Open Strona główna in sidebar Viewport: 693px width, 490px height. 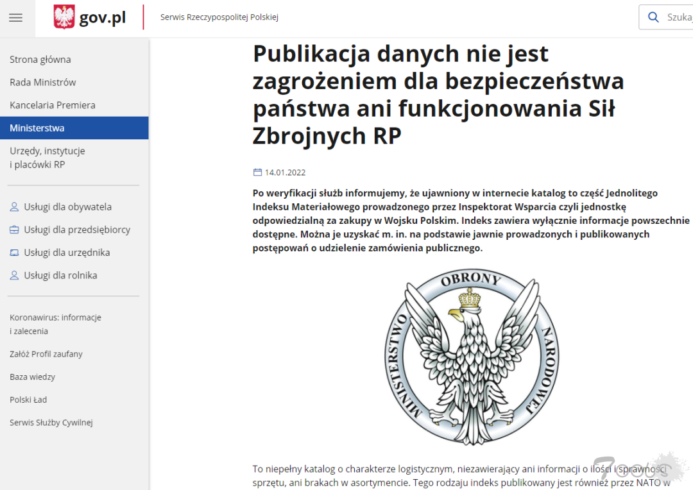[x=40, y=60]
